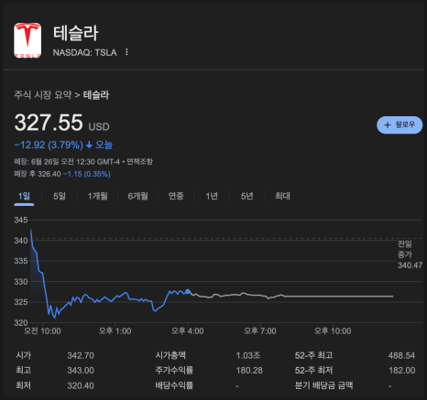Screen dimensions: 427x400
Task: Click the 시가총액 value 1.03조
Action: pos(248,355)
